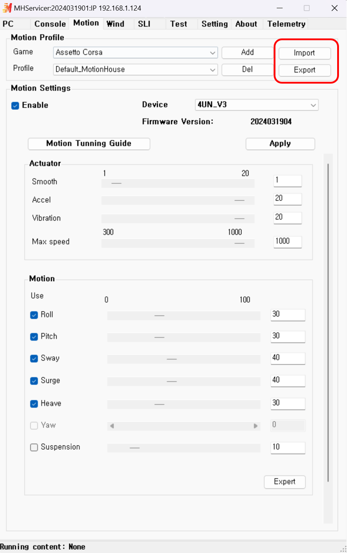Toggle the Sway checkbox
The image size is (347, 553).
[34, 359]
